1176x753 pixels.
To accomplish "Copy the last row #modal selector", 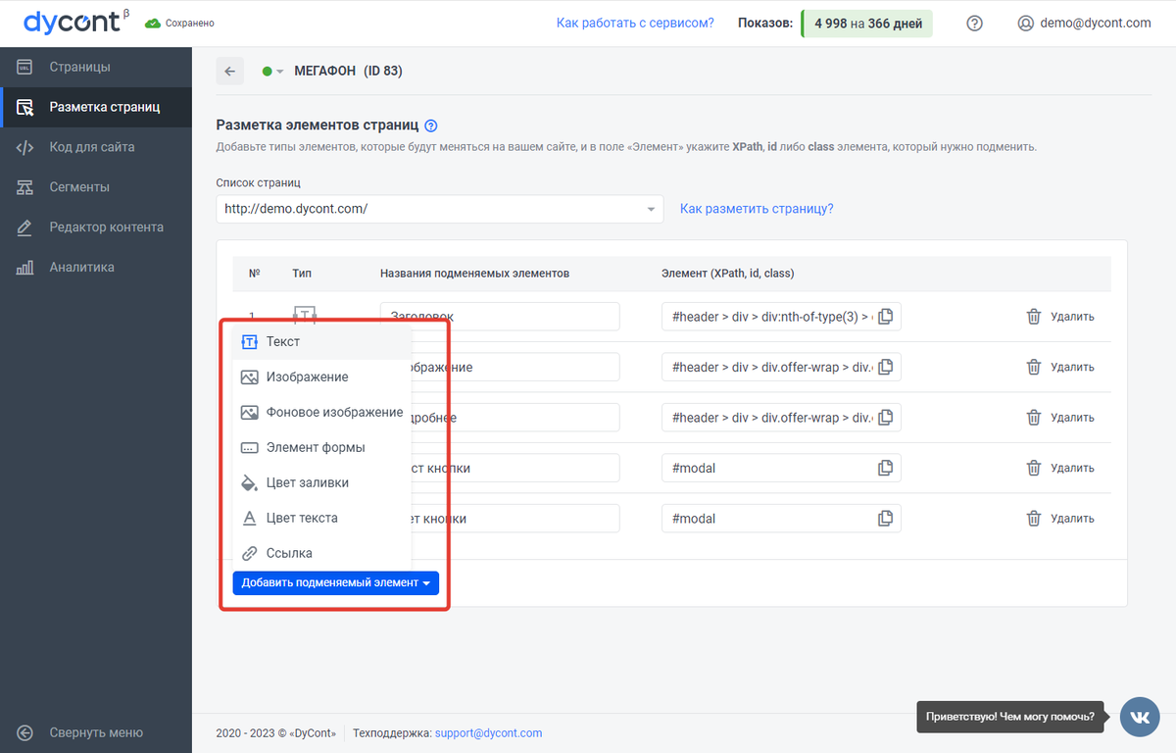I will click(885, 519).
